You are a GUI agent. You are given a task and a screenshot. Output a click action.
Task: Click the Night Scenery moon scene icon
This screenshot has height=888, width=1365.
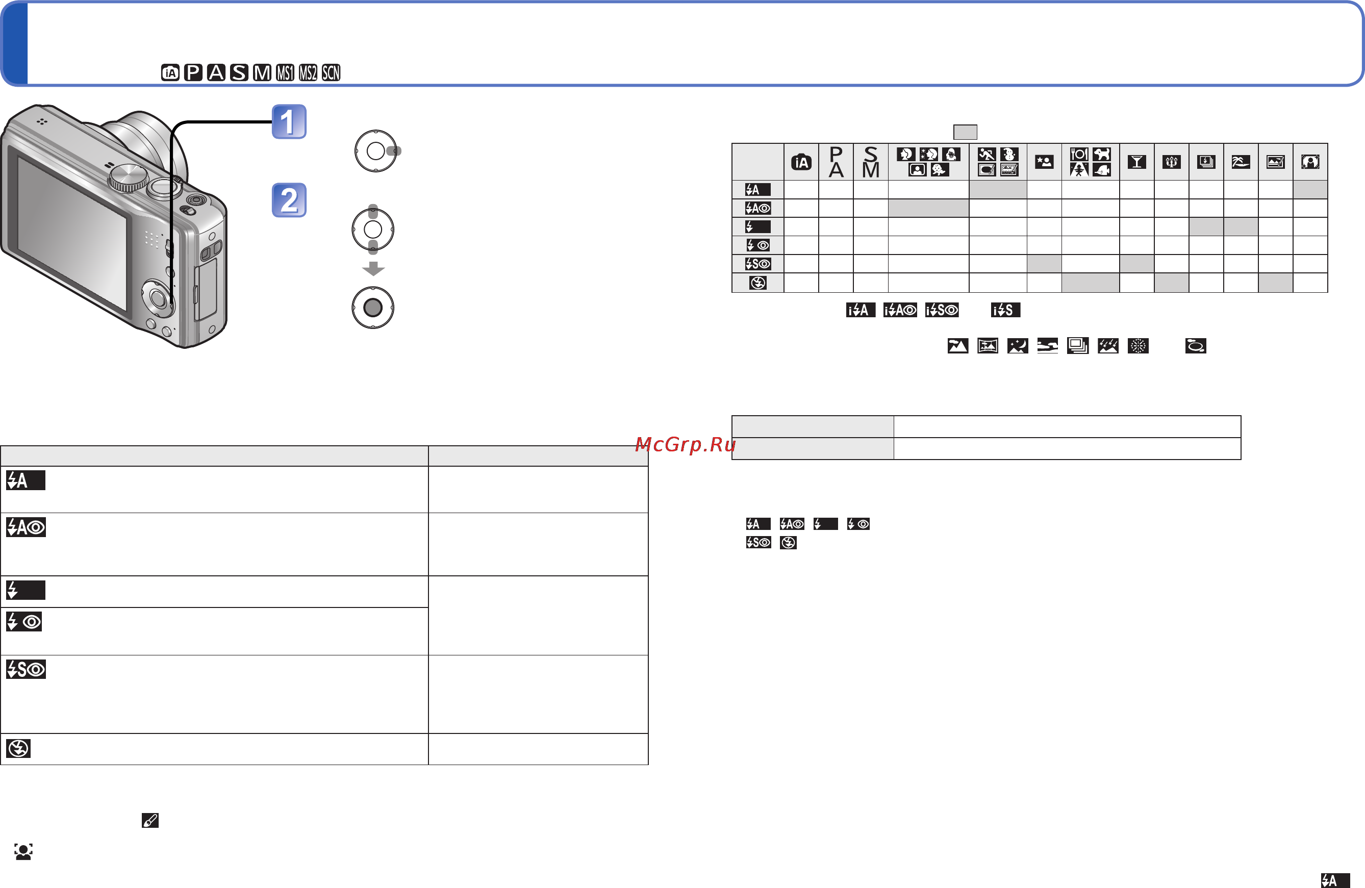tap(1018, 346)
